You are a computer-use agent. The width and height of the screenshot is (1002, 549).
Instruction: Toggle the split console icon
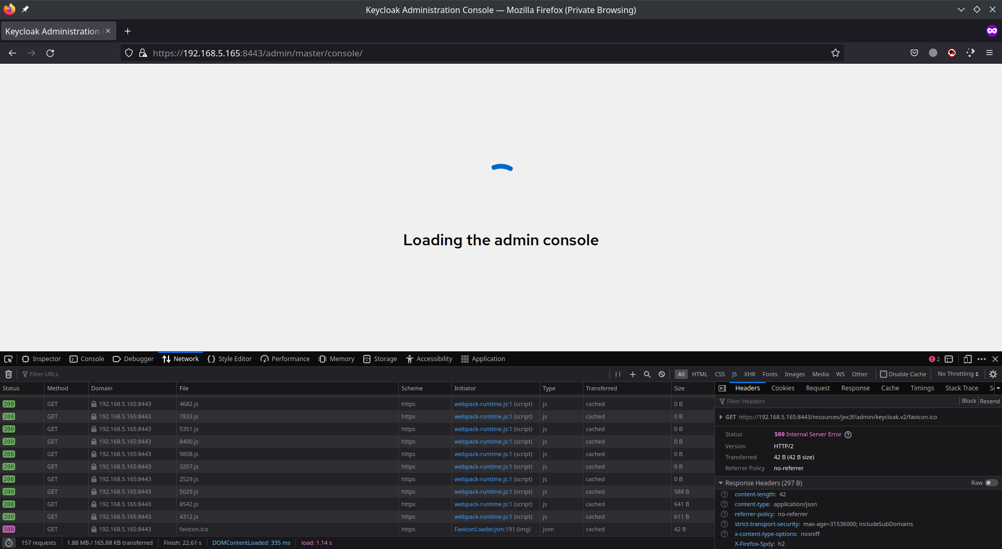[949, 359]
